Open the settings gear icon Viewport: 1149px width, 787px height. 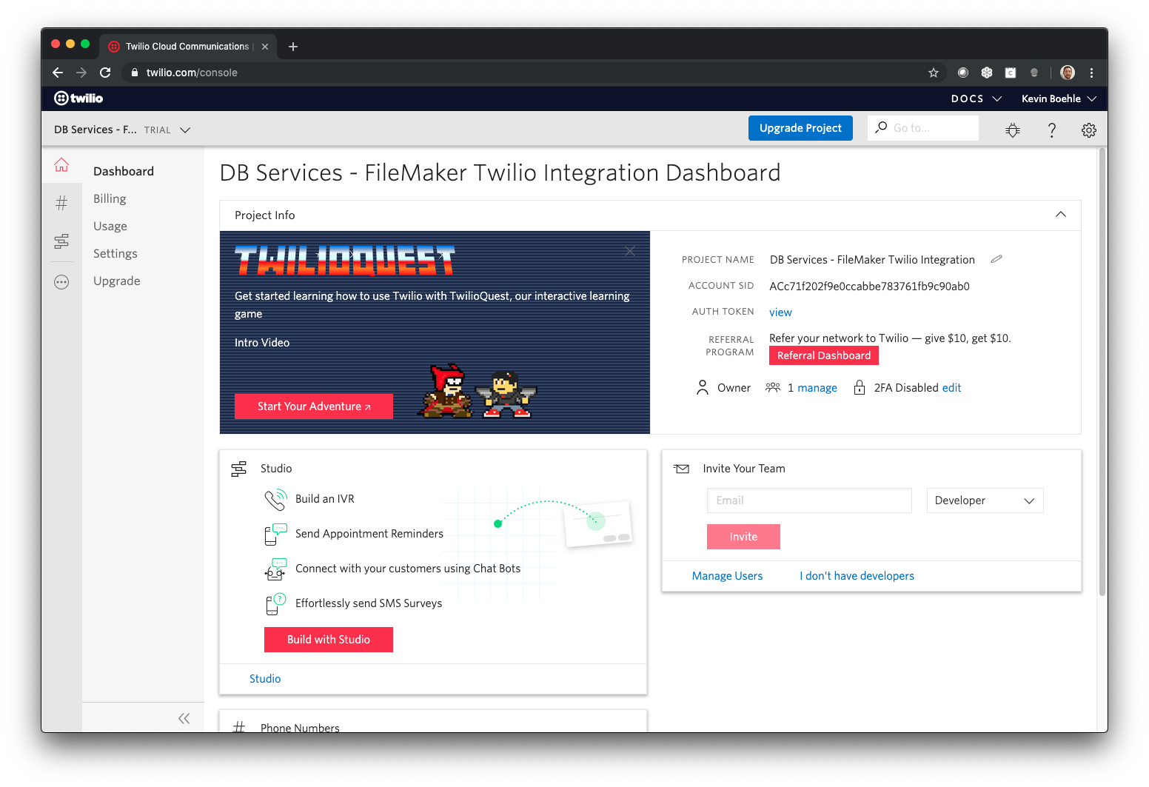(x=1088, y=130)
